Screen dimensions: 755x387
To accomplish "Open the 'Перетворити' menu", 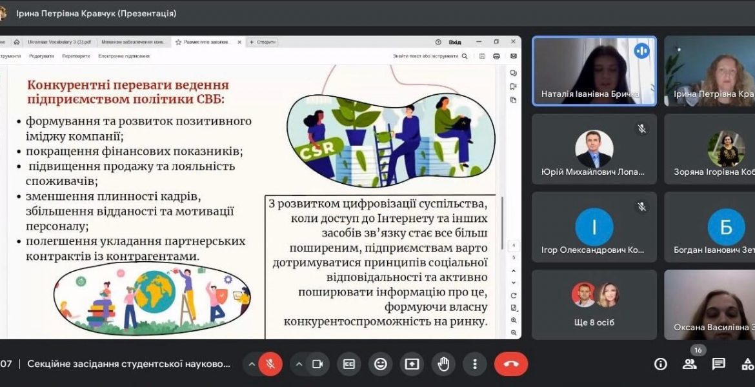I will coord(76,56).
